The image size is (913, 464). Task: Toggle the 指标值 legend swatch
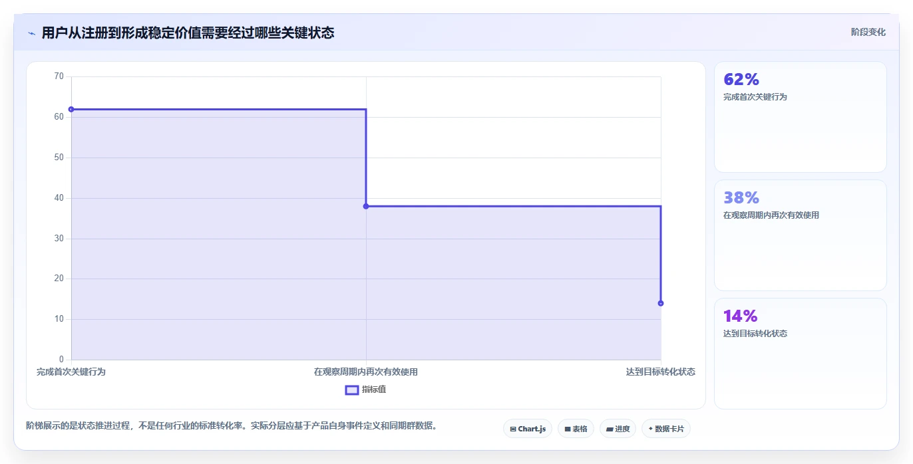coord(352,390)
